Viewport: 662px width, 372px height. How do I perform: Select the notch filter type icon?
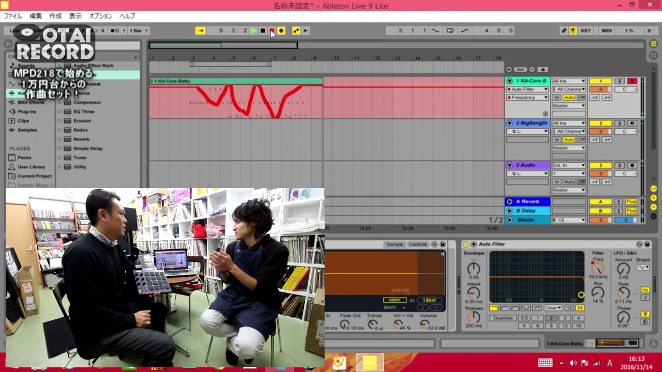(x=526, y=308)
